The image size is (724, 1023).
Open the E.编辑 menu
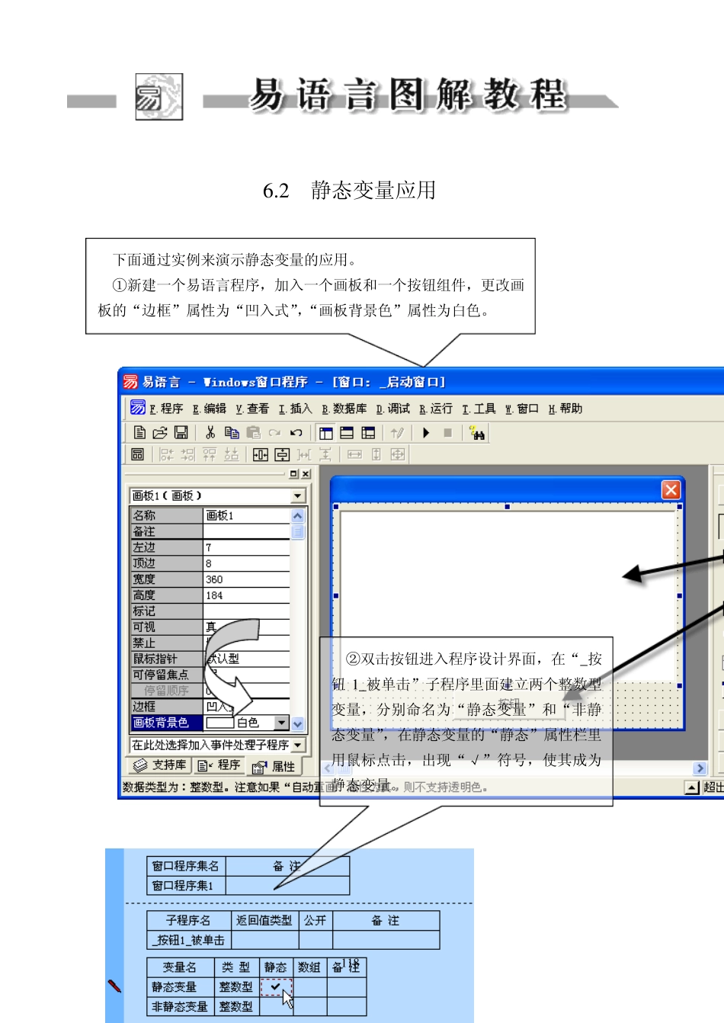click(x=210, y=409)
